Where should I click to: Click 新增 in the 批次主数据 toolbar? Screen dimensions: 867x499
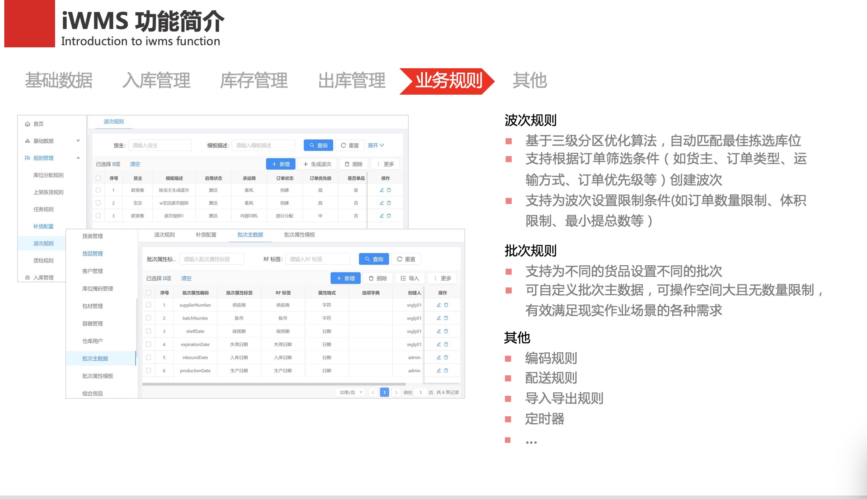(346, 279)
